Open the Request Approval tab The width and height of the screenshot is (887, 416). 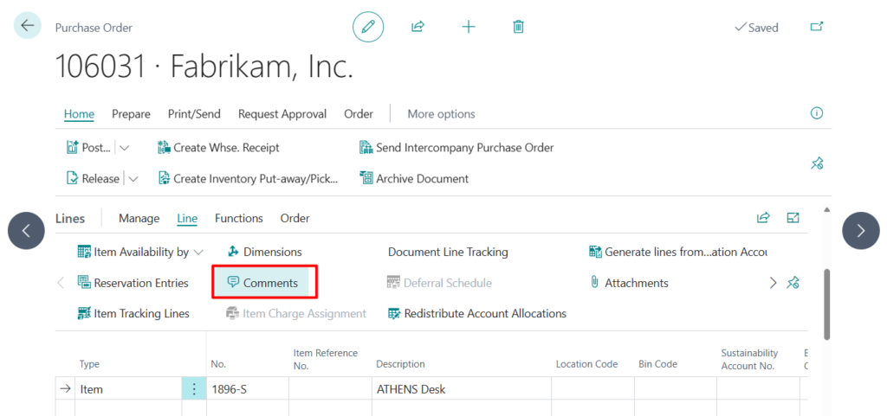282,114
